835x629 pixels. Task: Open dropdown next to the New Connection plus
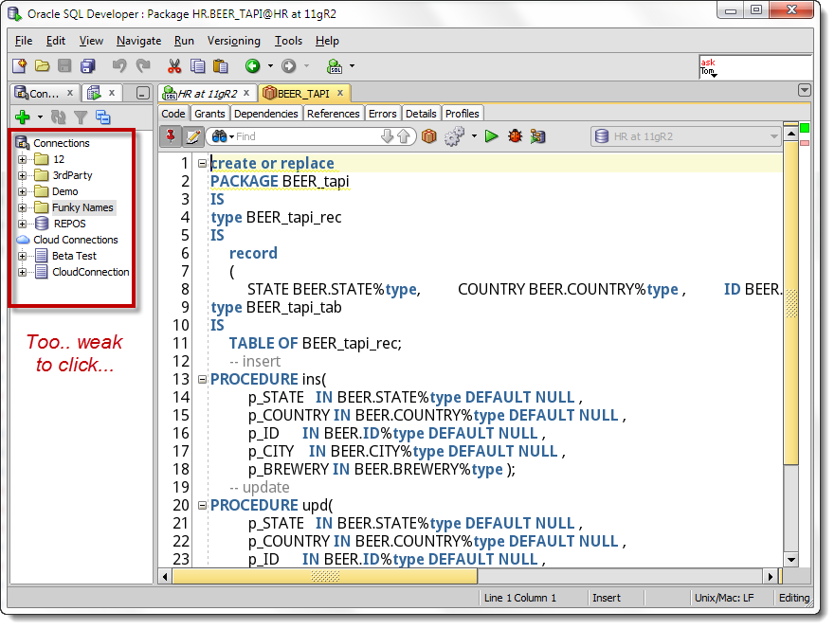click(x=40, y=117)
